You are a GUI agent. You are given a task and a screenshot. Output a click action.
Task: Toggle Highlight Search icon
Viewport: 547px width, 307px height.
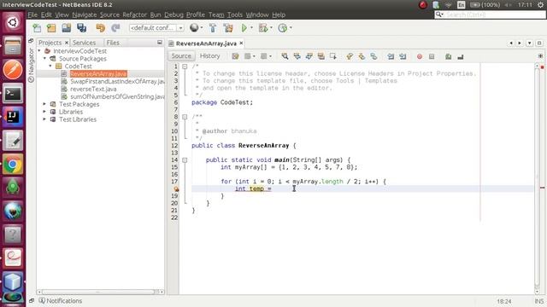[x=321, y=56]
